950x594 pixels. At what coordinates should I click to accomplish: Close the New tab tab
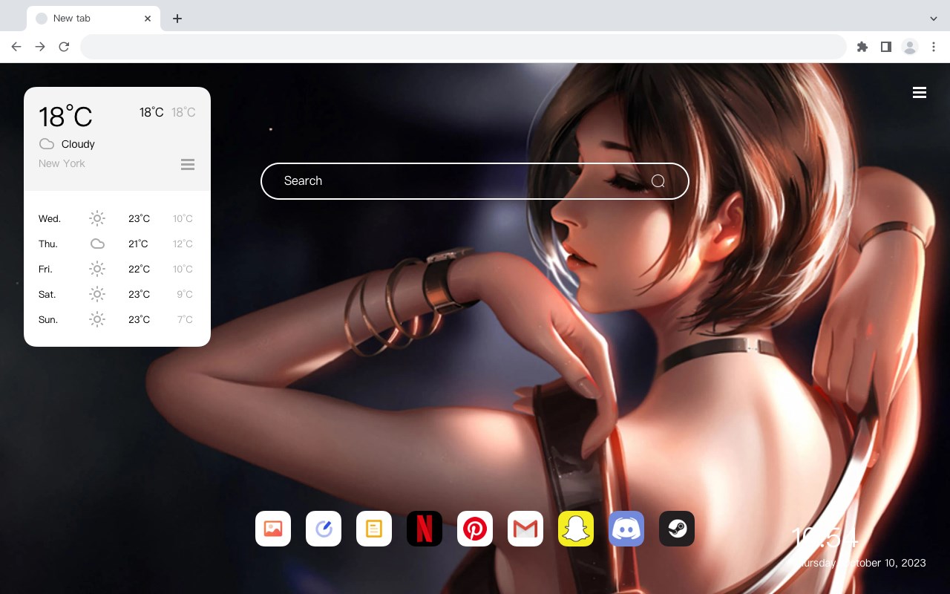click(148, 19)
